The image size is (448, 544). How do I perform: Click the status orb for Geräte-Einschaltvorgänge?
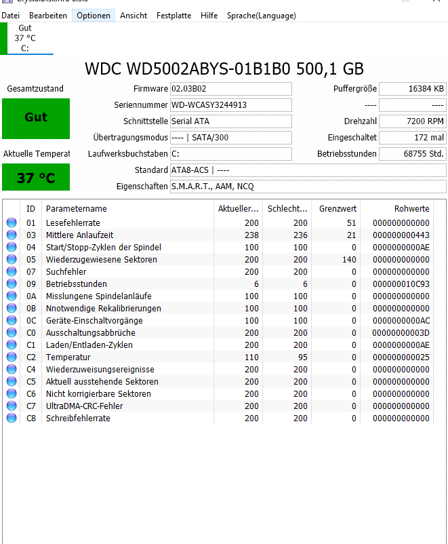click(12, 320)
